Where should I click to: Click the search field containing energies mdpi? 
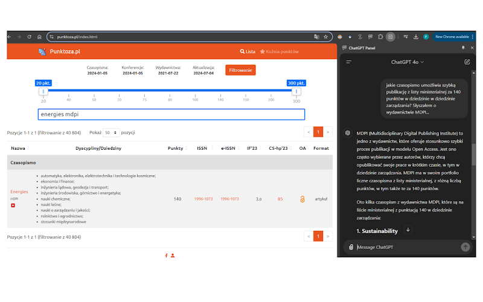click(x=171, y=114)
